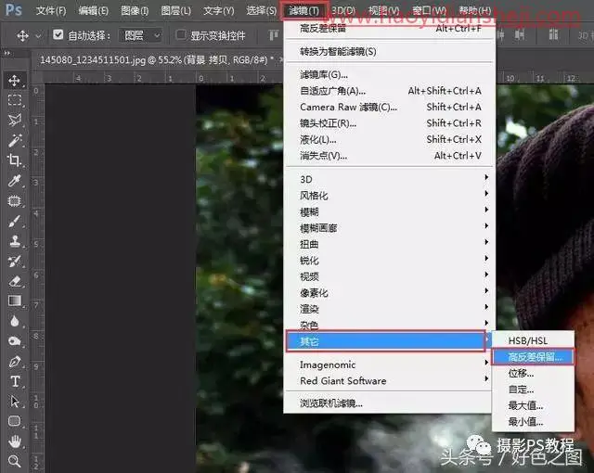
Task: Expand the toolbar with double-arrow icon
Action: pyautogui.click(x=7, y=54)
